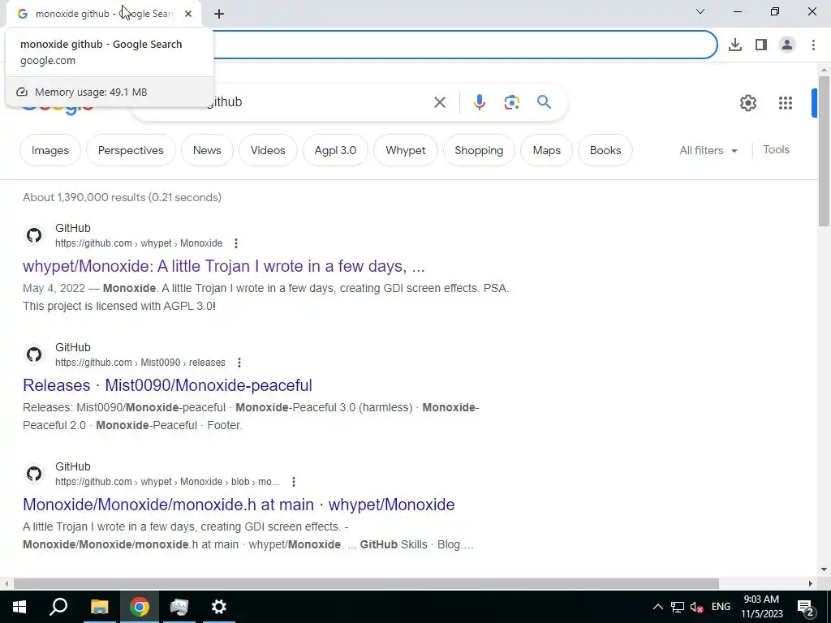Apply the Whypet filter chip

coord(406,150)
